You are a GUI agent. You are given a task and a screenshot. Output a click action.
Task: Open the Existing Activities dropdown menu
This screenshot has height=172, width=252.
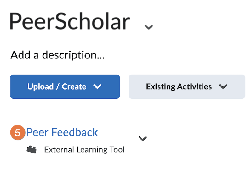[187, 86]
